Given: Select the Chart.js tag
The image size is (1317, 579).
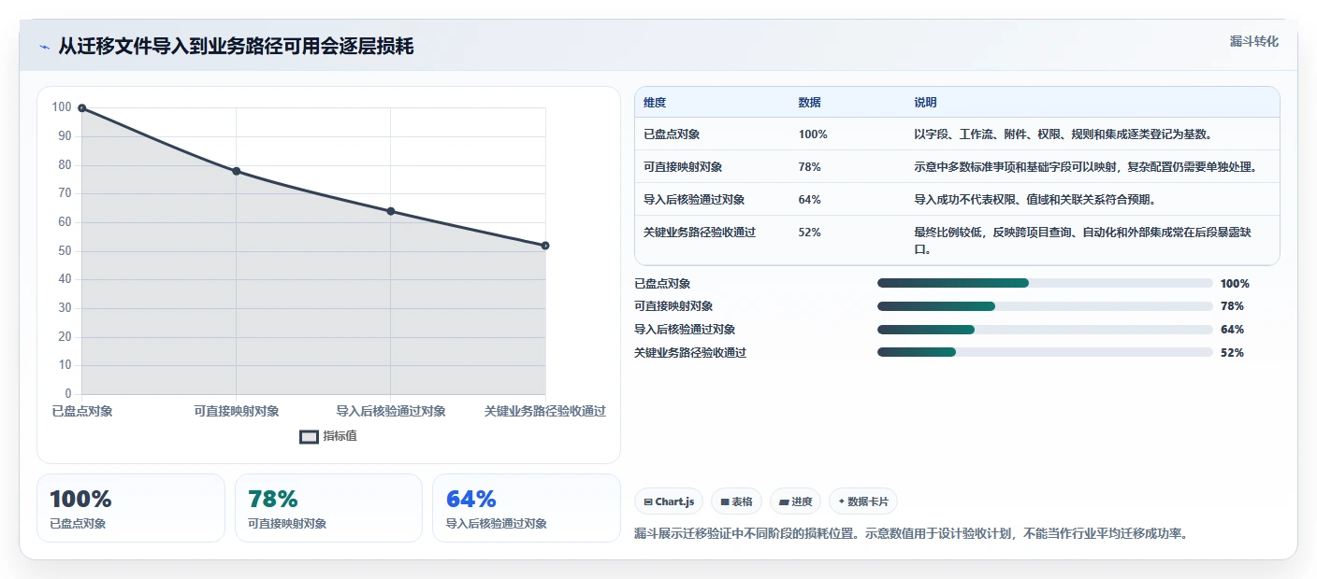Looking at the screenshot, I should pos(669,501).
